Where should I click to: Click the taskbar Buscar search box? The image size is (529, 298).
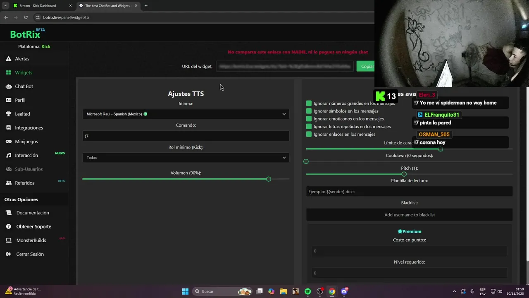[222, 291]
